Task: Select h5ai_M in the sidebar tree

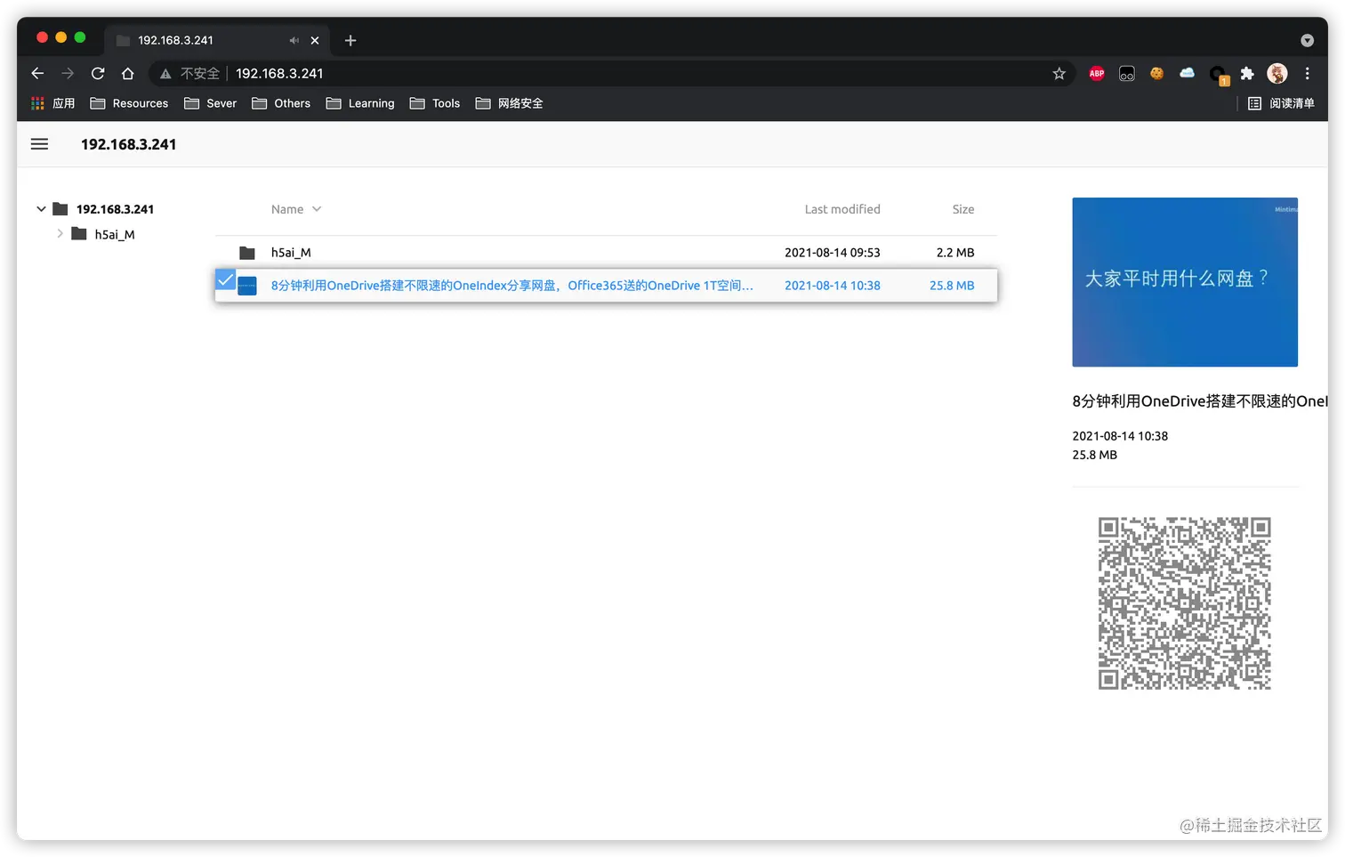Action: click(115, 235)
